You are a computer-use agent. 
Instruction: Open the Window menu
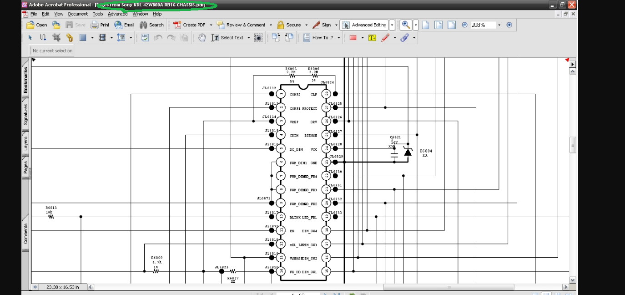140,14
